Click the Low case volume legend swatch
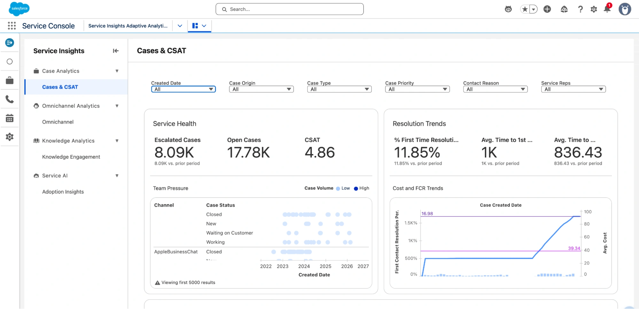Screen dimensions: 639x309 coord(338,188)
